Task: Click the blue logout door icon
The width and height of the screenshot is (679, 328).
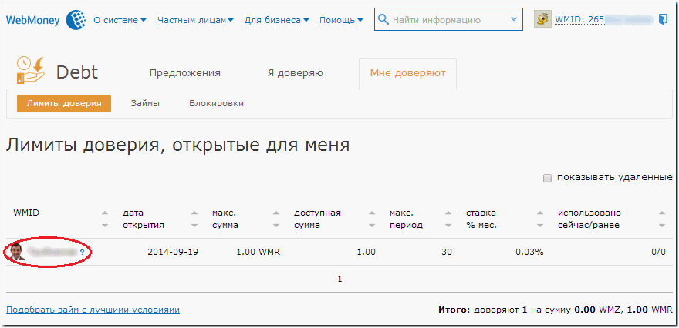Action: point(662,19)
